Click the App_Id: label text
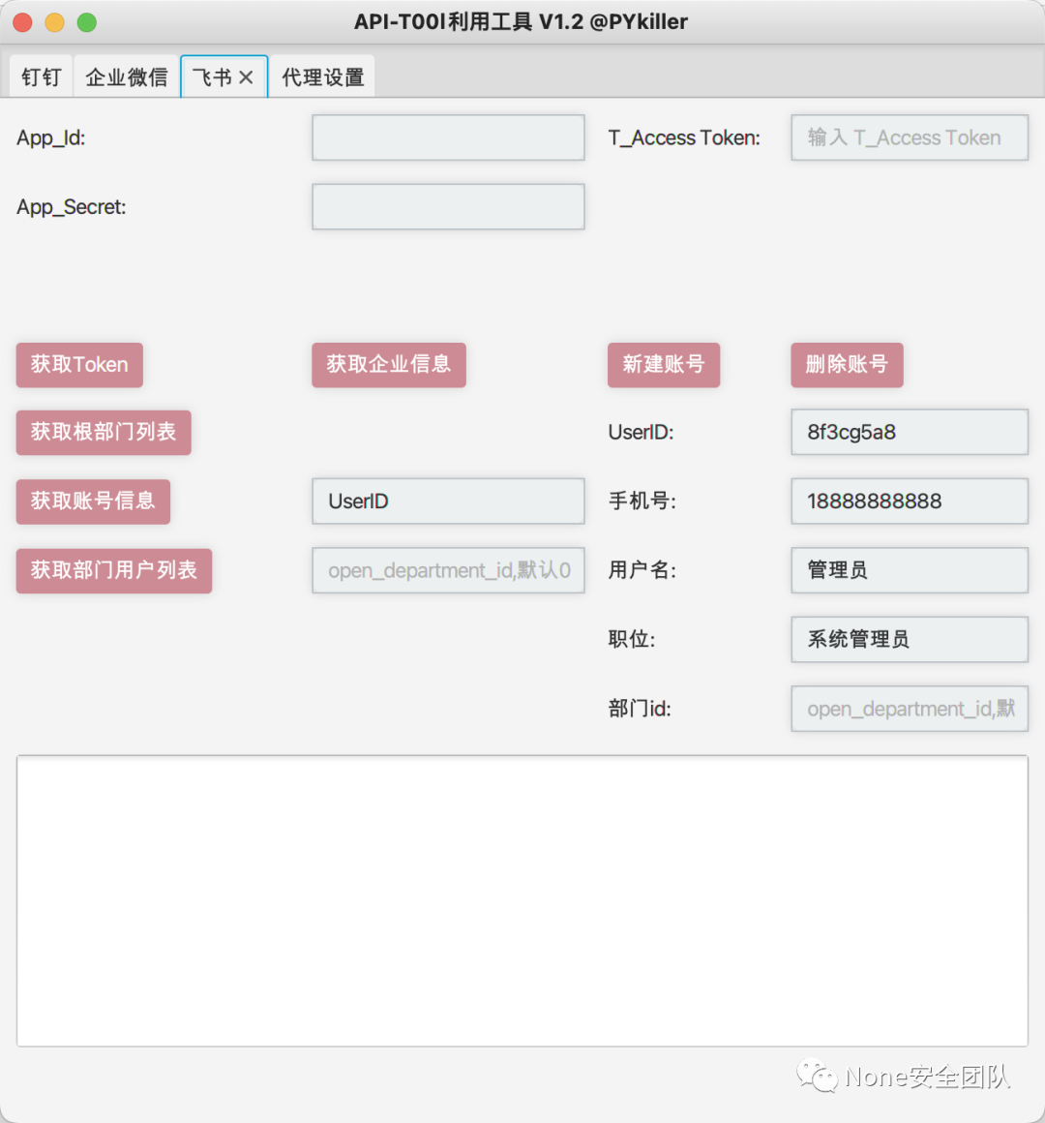This screenshot has height=1123, width=1045. (x=51, y=137)
